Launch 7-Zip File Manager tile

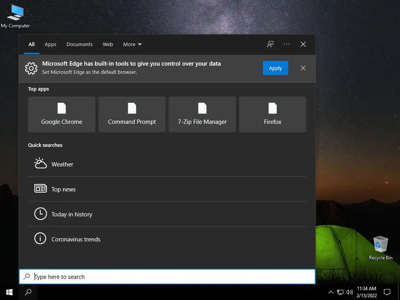[x=202, y=114]
